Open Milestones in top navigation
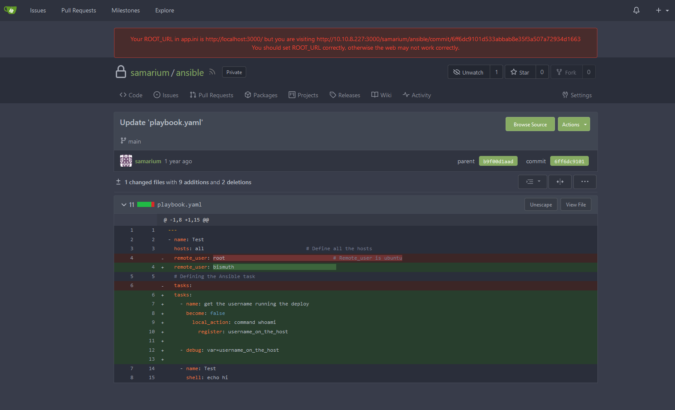The height and width of the screenshot is (410, 675). coord(126,10)
